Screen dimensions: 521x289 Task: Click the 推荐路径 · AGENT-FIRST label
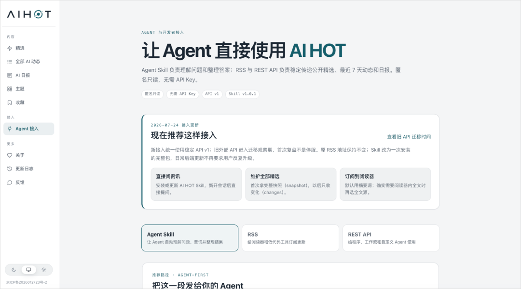[x=180, y=275]
